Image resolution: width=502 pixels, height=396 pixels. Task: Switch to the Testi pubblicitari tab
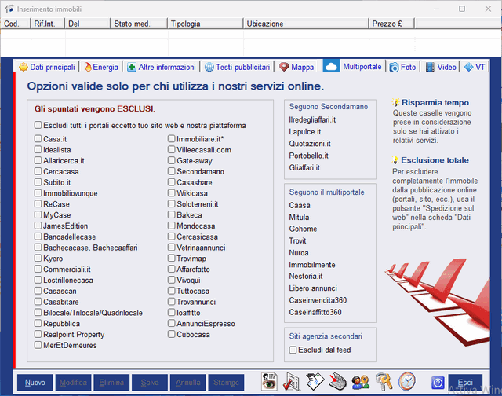tap(238, 67)
